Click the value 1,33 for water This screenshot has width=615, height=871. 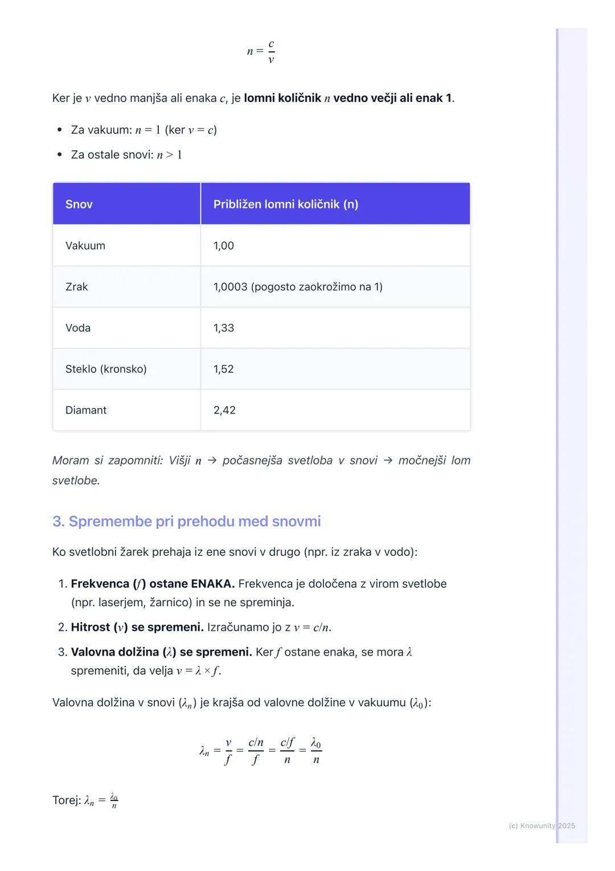coord(224,328)
